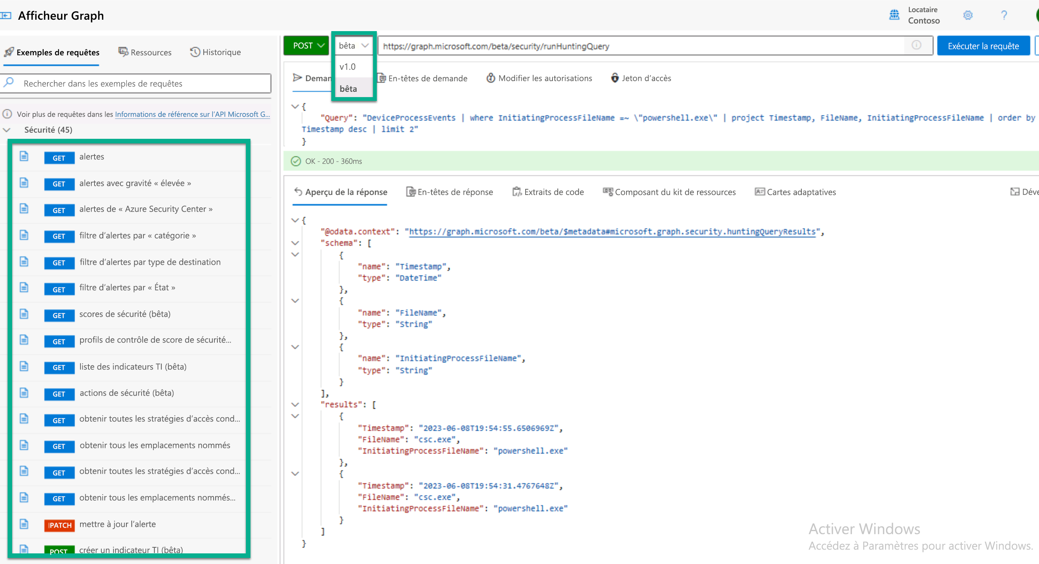Click Exécuter la requête button
Viewport: 1039px width, 564px height.
983,46
